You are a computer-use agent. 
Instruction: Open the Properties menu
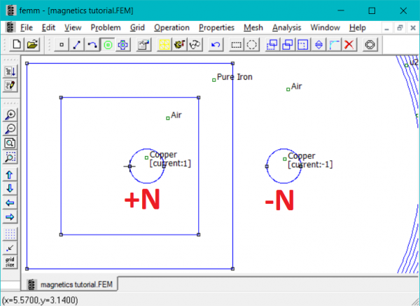pyautogui.click(x=216, y=27)
